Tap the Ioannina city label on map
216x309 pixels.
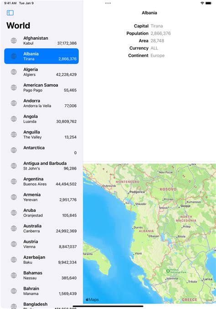(172, 278)
